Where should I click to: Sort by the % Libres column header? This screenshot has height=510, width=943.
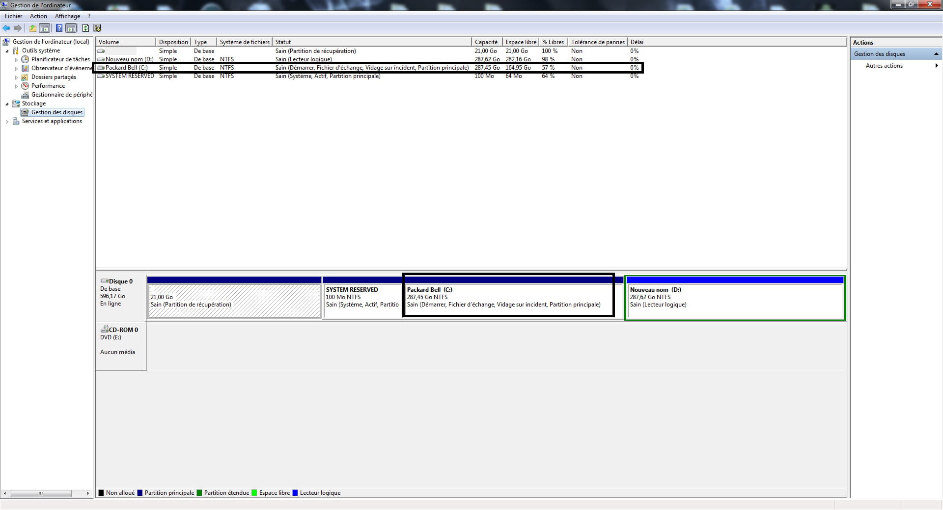[553, 42]
